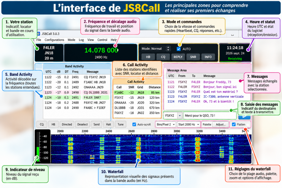The image size is (282, 188).
Task: Click the SNR column header in Call Activity
Action: 131,87
